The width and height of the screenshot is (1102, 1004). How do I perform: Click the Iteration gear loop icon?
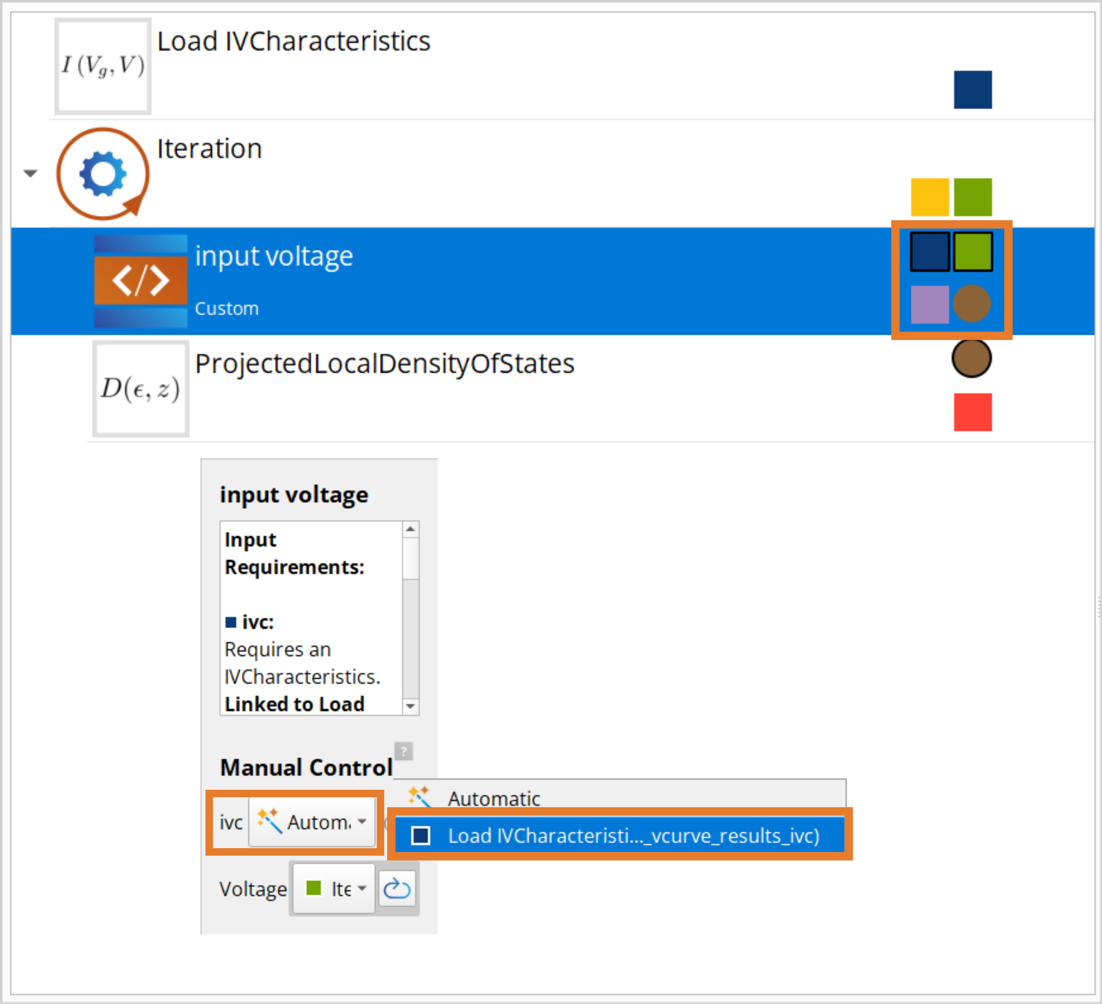point(103,174)
